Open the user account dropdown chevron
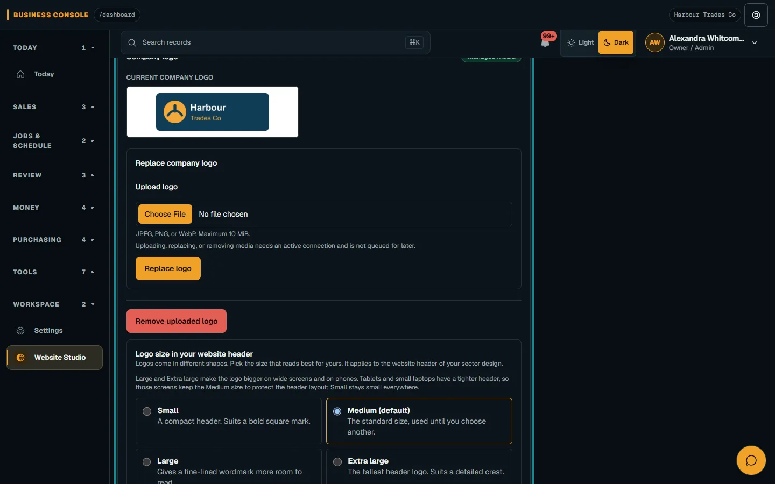Image resolution: width=775 pixels, height=484 pixels. click(x=755, y=42)
